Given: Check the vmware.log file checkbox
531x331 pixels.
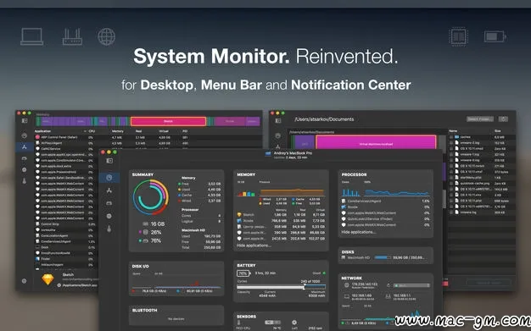Looking at the screenshot, I should click(451, 212).
